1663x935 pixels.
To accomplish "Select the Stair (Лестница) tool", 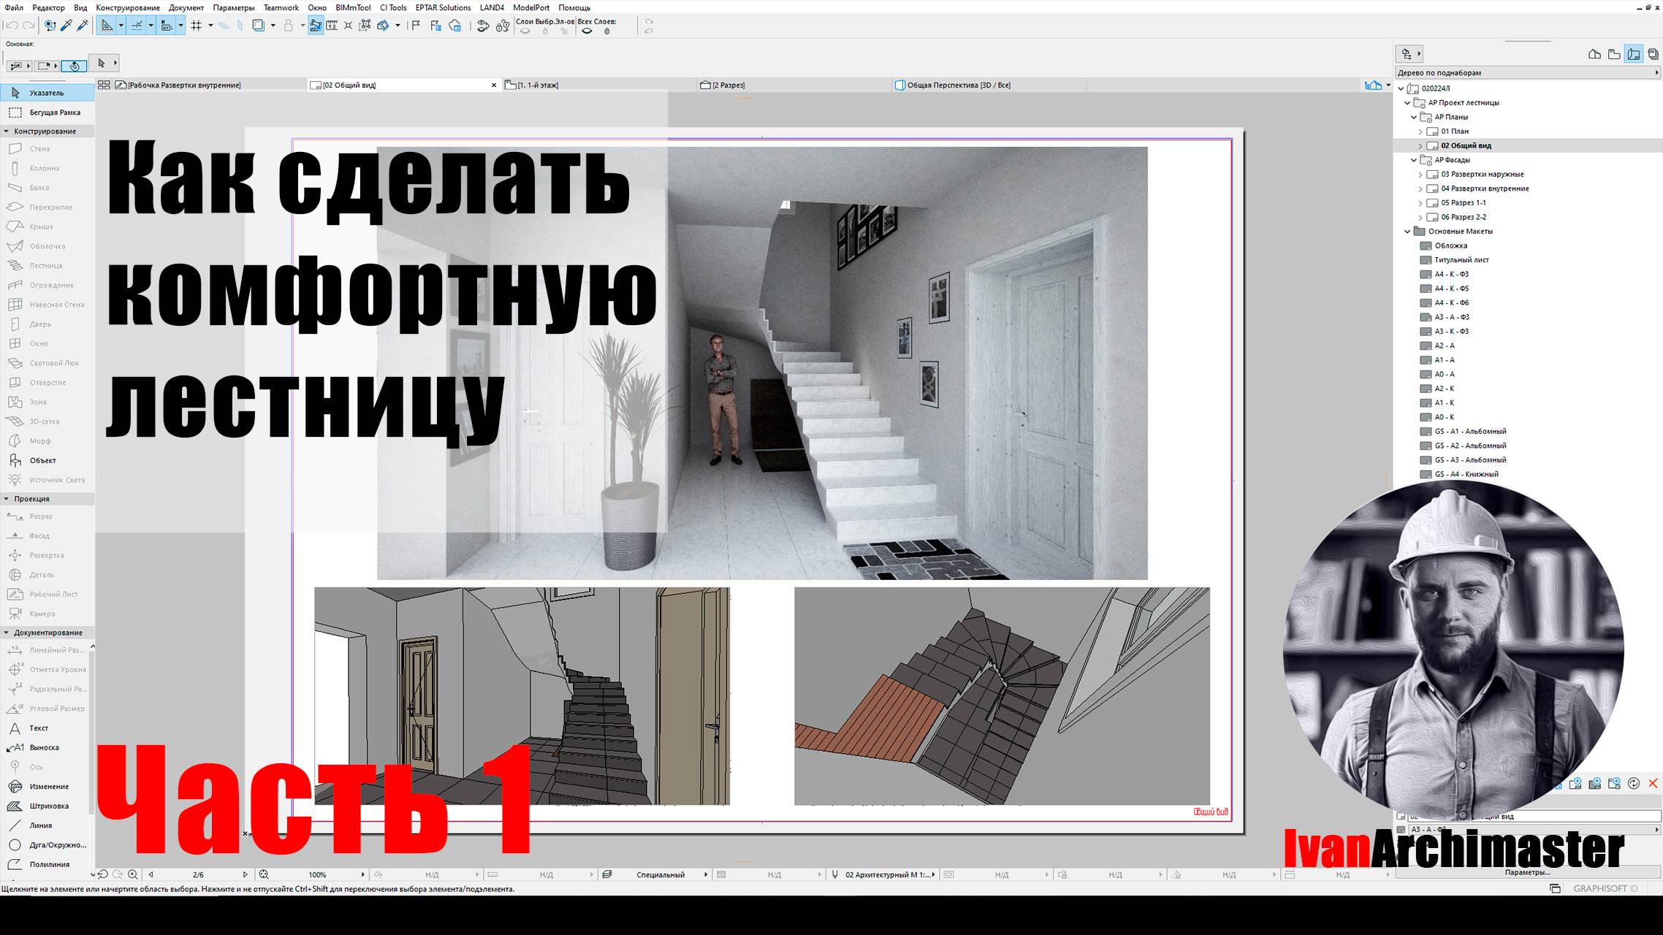I will (45, 266).
